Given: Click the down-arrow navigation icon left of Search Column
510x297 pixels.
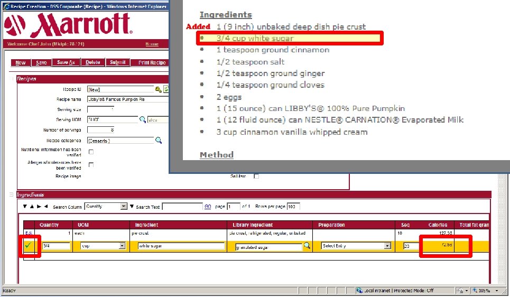Looking at the screenshot, I should tap(25, 206).
